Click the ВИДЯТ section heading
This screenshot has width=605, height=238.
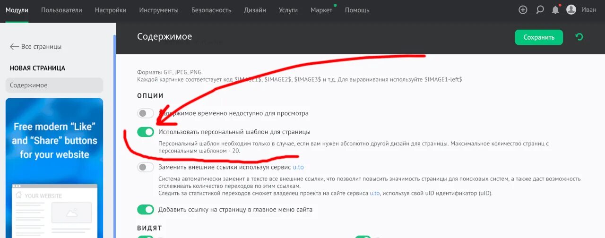(x=149, y=228)
